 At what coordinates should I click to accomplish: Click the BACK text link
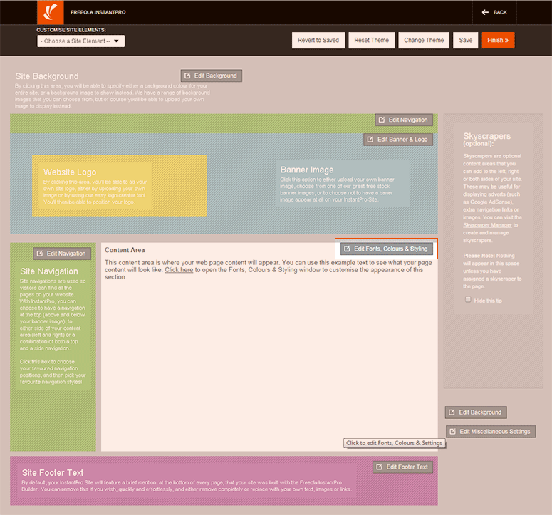(500, 12)
